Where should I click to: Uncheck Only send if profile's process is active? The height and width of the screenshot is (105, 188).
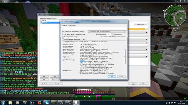tap(63, 34)
